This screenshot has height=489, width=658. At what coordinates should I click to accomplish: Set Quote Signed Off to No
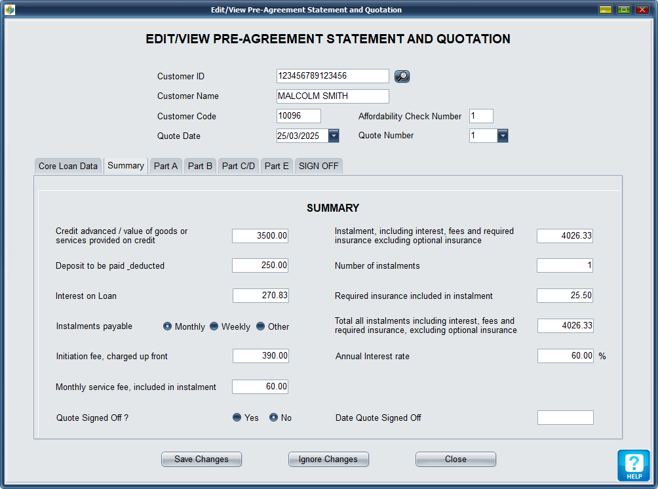(274, 418)
